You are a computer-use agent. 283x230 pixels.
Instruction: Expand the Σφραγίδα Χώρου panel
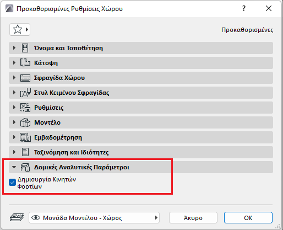point(14,78)
